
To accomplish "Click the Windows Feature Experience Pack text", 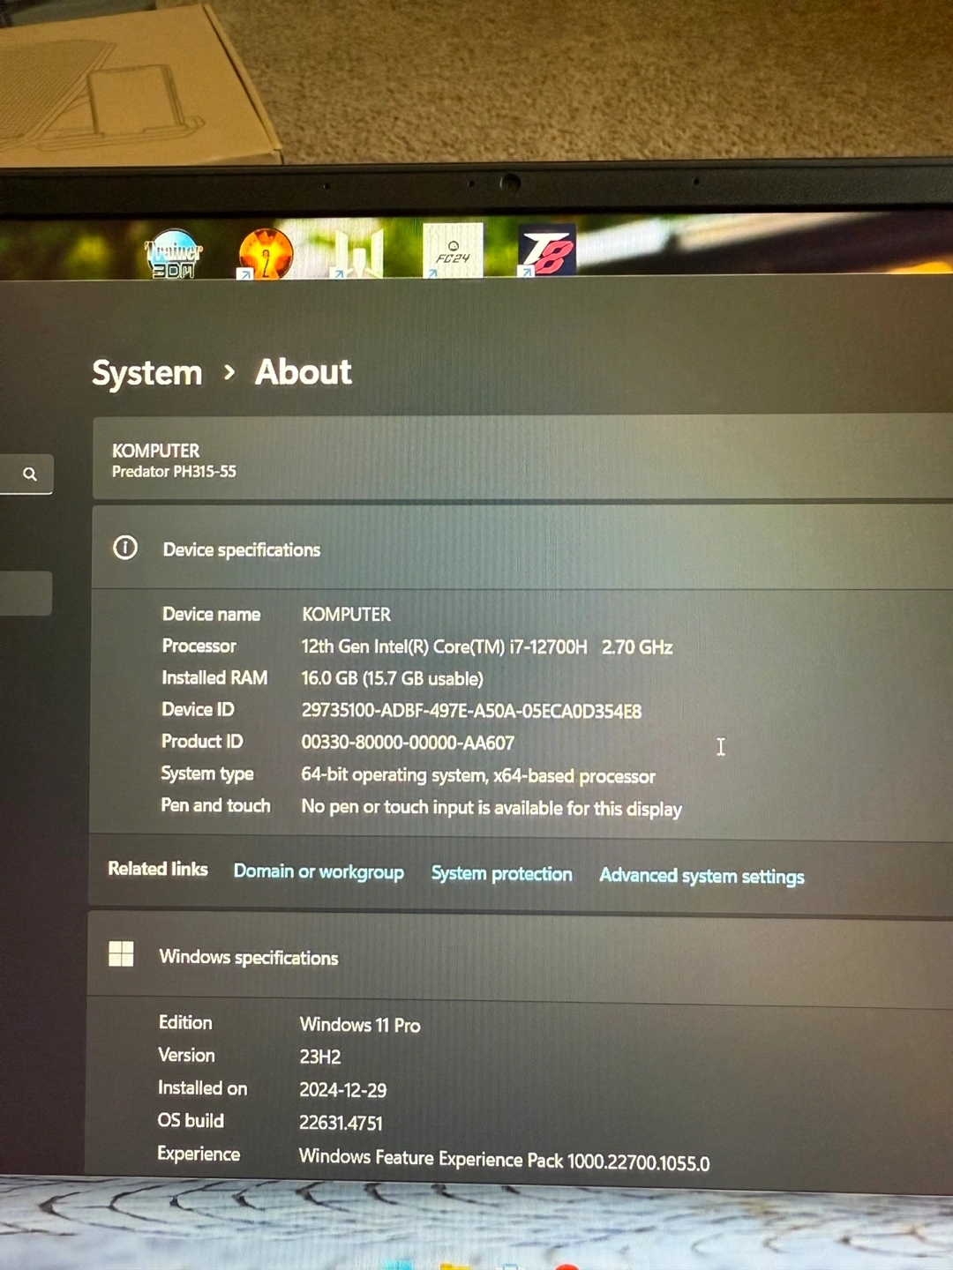I will pyautogui.click(x=505, y=1160).
